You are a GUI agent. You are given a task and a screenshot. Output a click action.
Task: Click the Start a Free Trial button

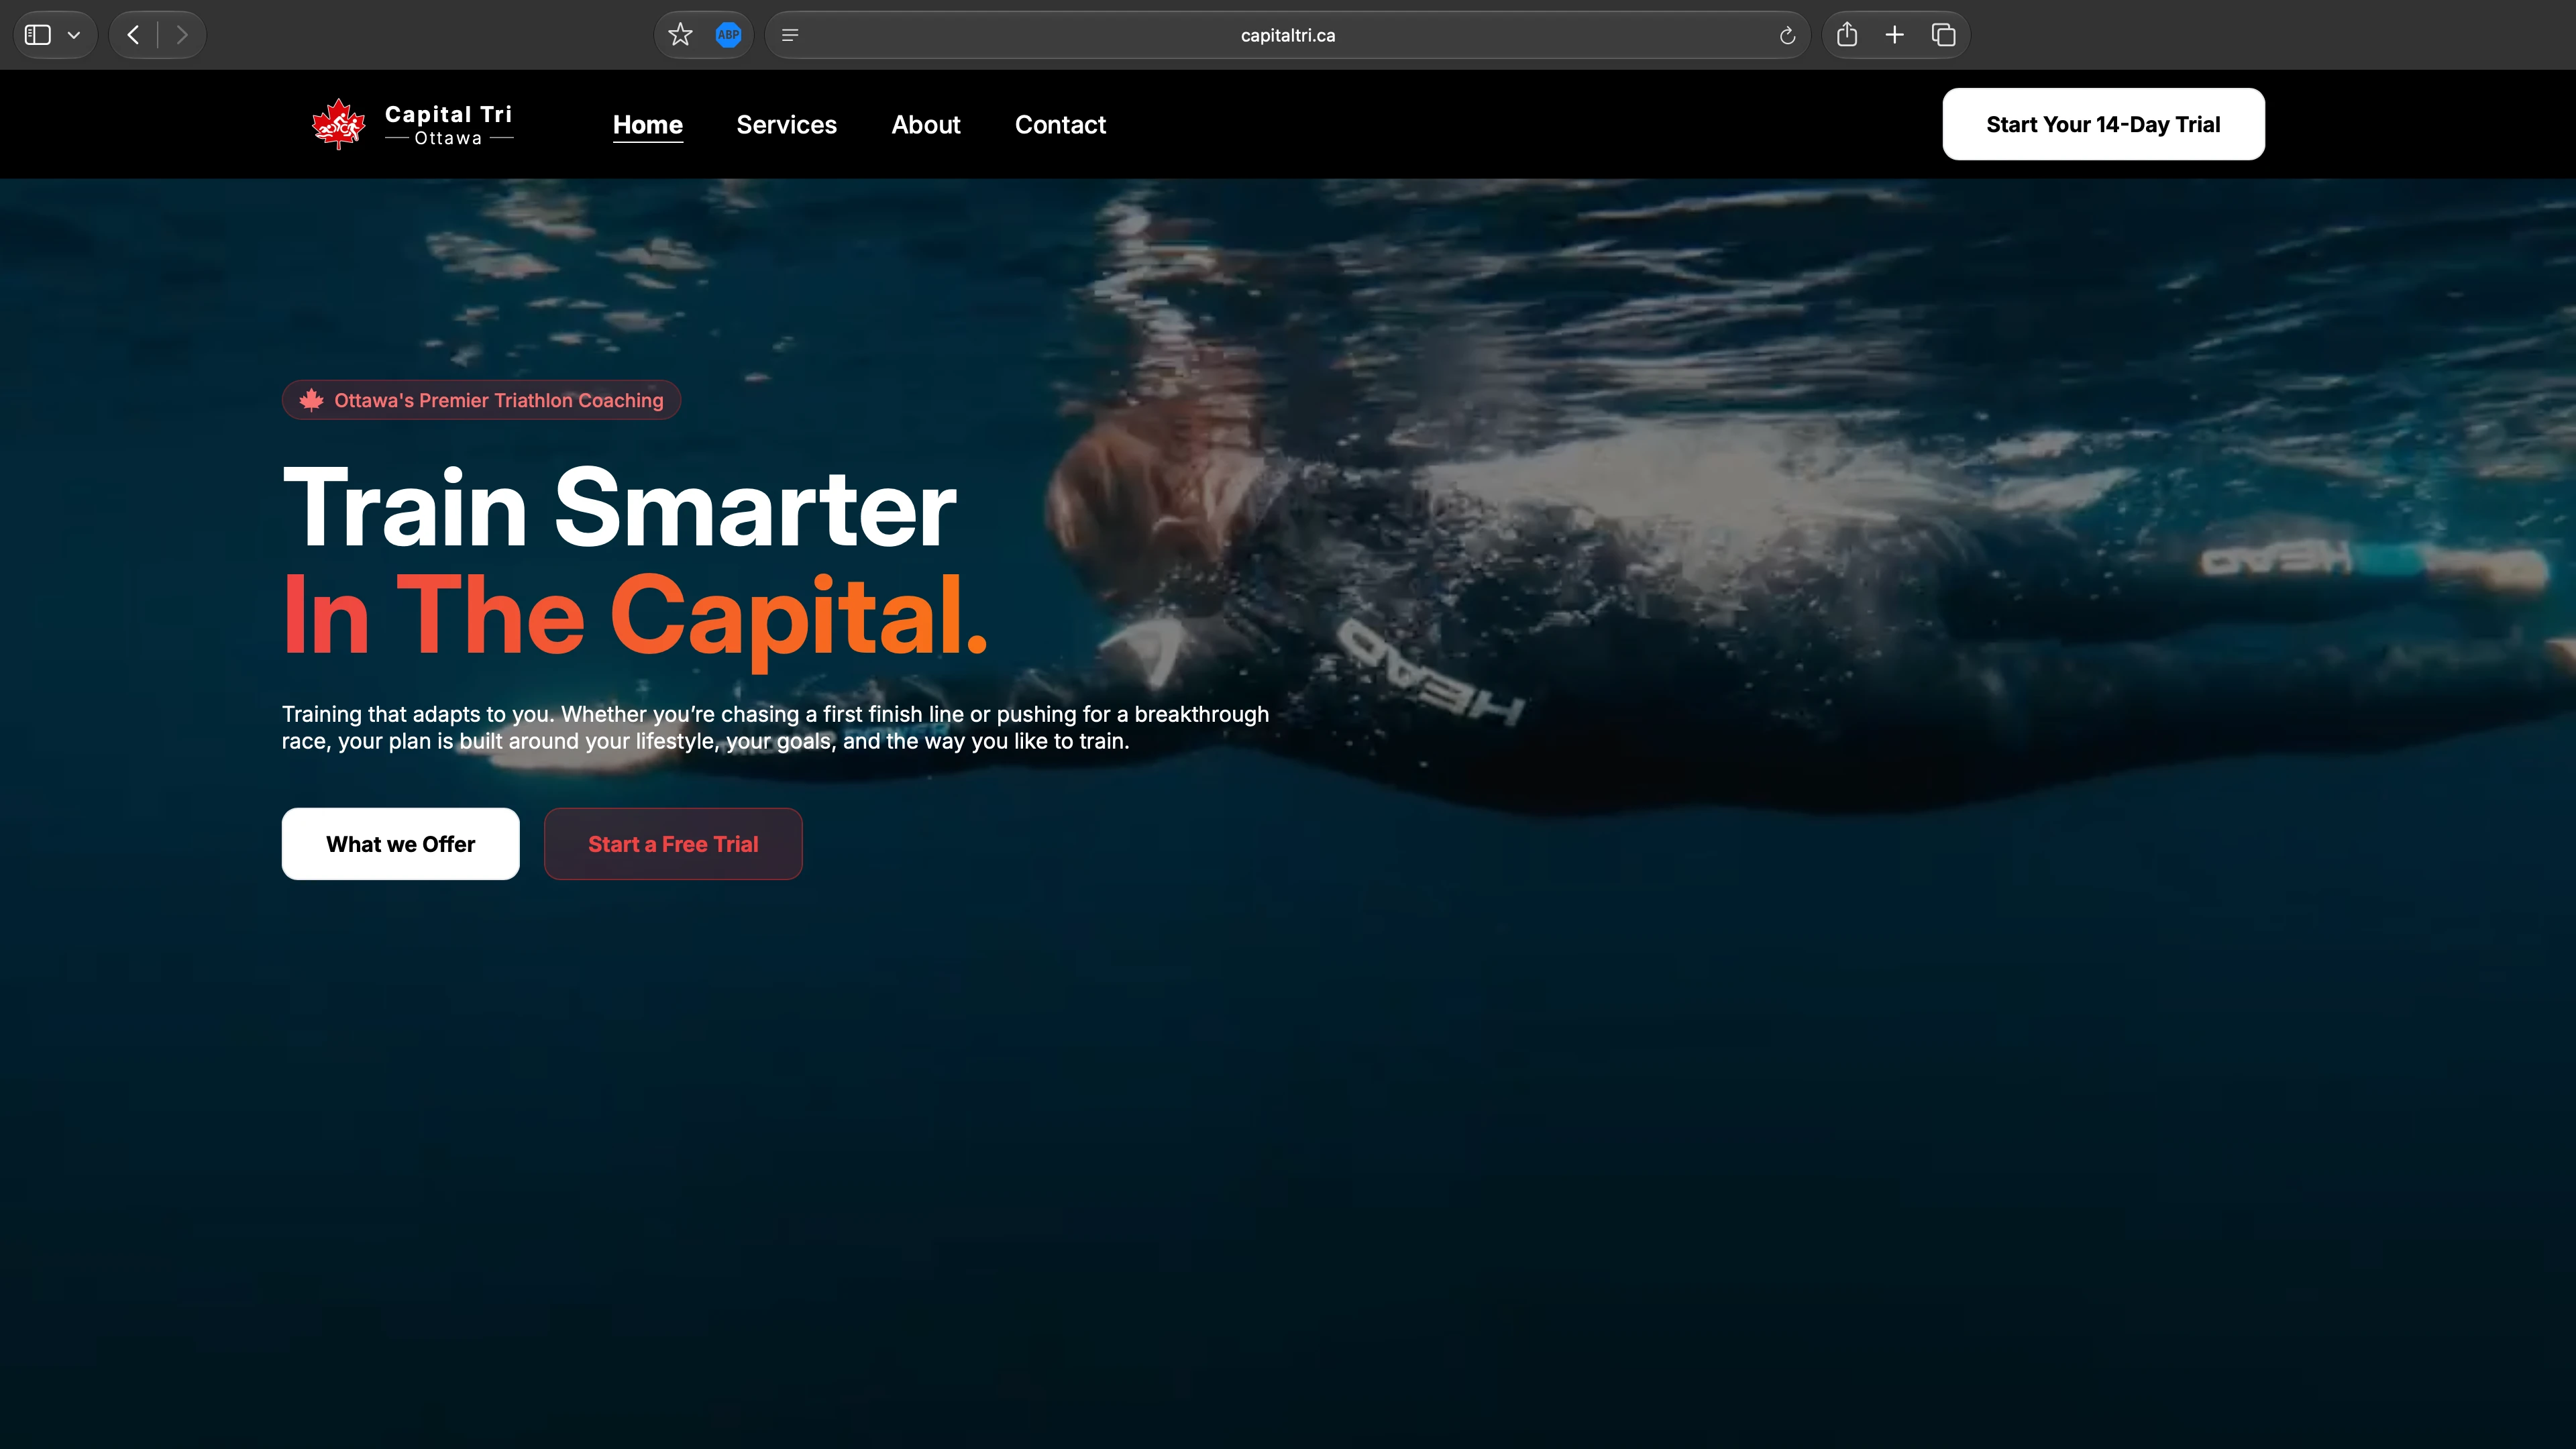point(673,844)
